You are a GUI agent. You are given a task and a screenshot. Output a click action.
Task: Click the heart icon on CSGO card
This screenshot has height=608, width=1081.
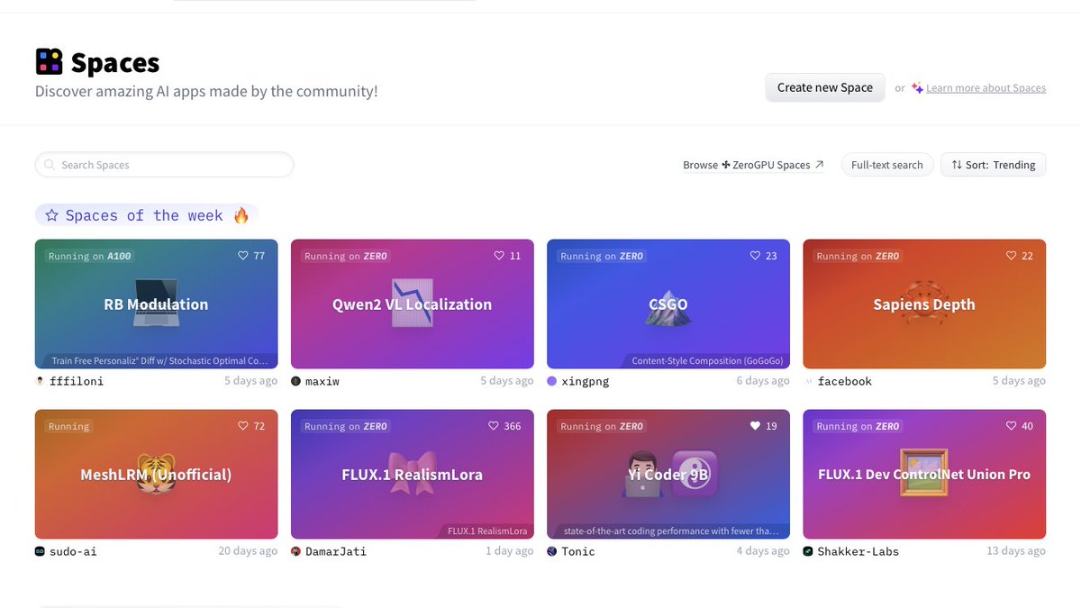pyautogui.click(x=755, y=256)
